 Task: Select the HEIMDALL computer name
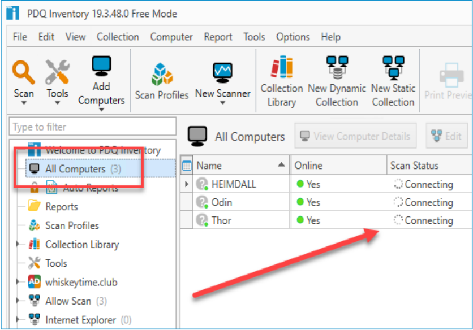coord(234,184)
